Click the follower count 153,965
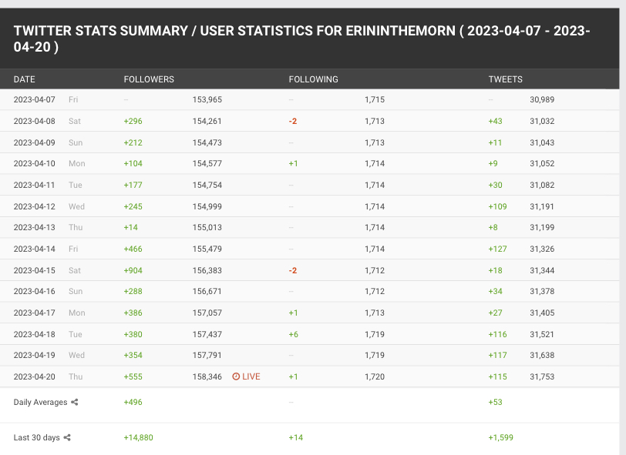The width and height of the screenshot is (626, 455). pyautogui.click(x=207, y=99)
